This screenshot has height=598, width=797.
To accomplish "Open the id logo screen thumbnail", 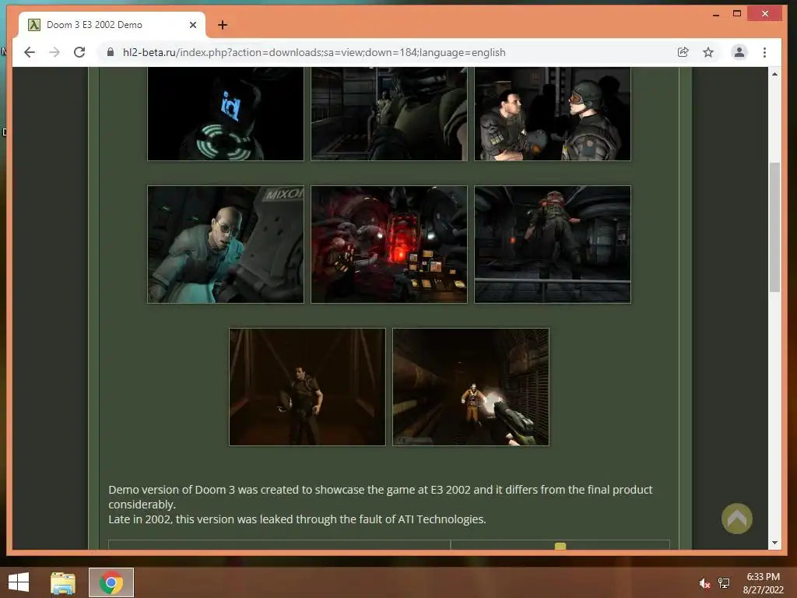I will [x=226, y=114].
